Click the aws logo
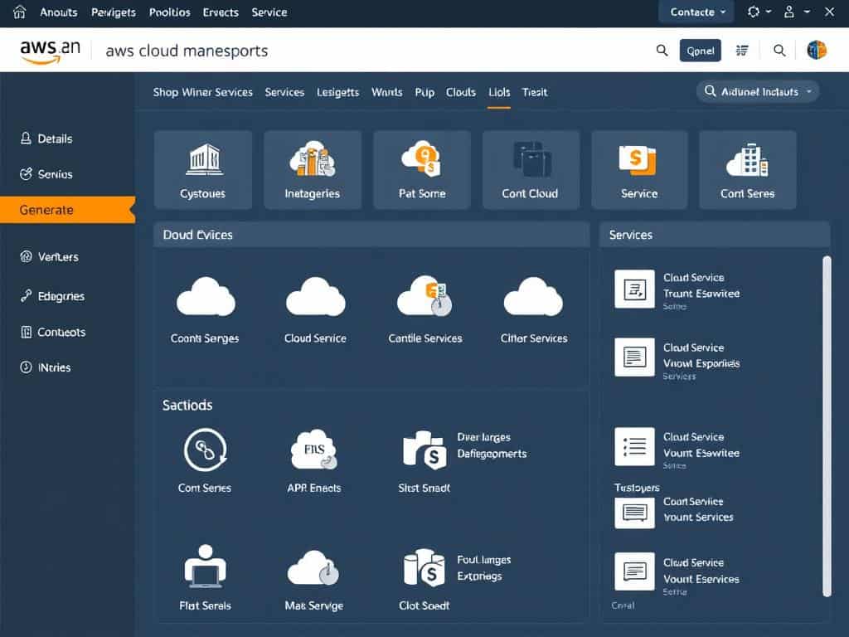 tap(50, 51)
